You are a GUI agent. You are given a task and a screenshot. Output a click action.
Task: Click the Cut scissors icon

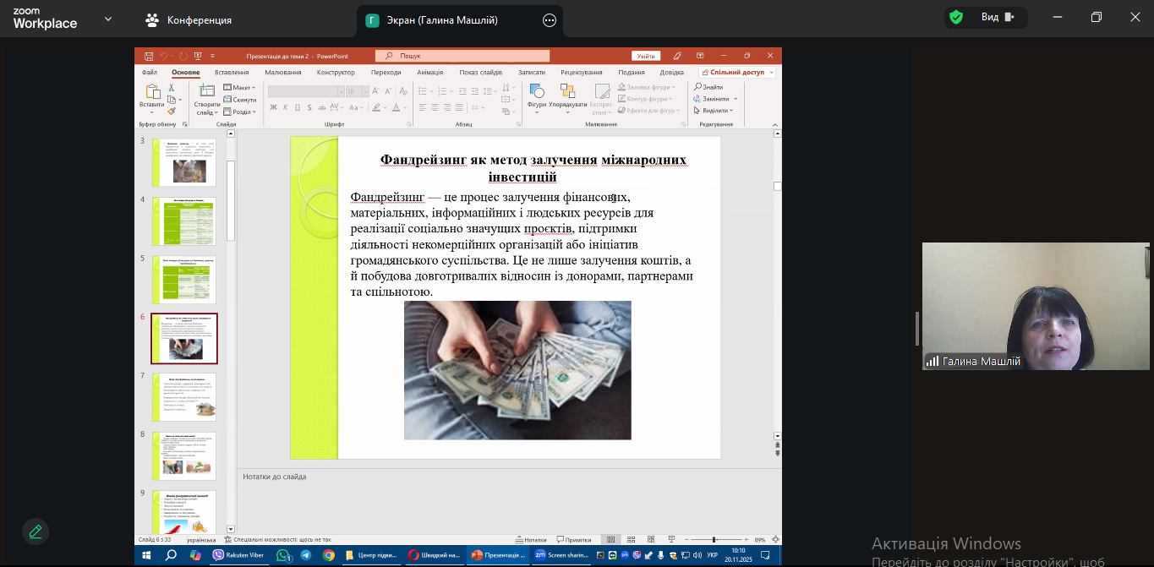pyautogui.click(x=172, y=88)
